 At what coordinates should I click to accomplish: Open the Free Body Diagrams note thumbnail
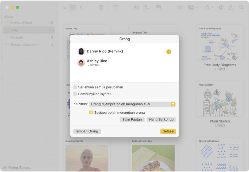pyautogui.click(x=220, y=42)
